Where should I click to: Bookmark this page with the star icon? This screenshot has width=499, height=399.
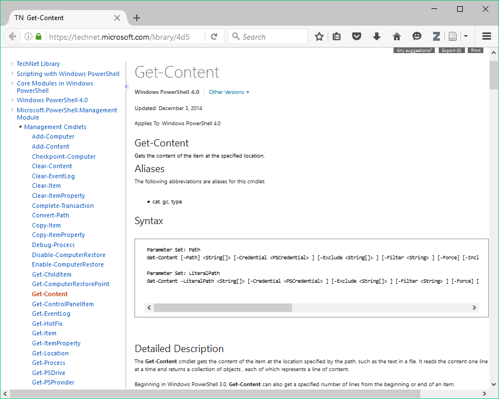click(319, 36)
